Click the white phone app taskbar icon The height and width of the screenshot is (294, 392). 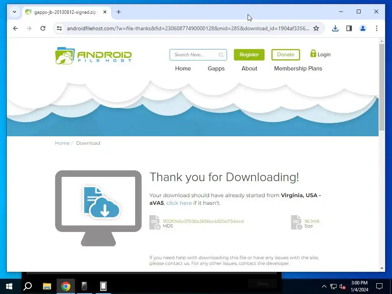(x=103, y=286)
